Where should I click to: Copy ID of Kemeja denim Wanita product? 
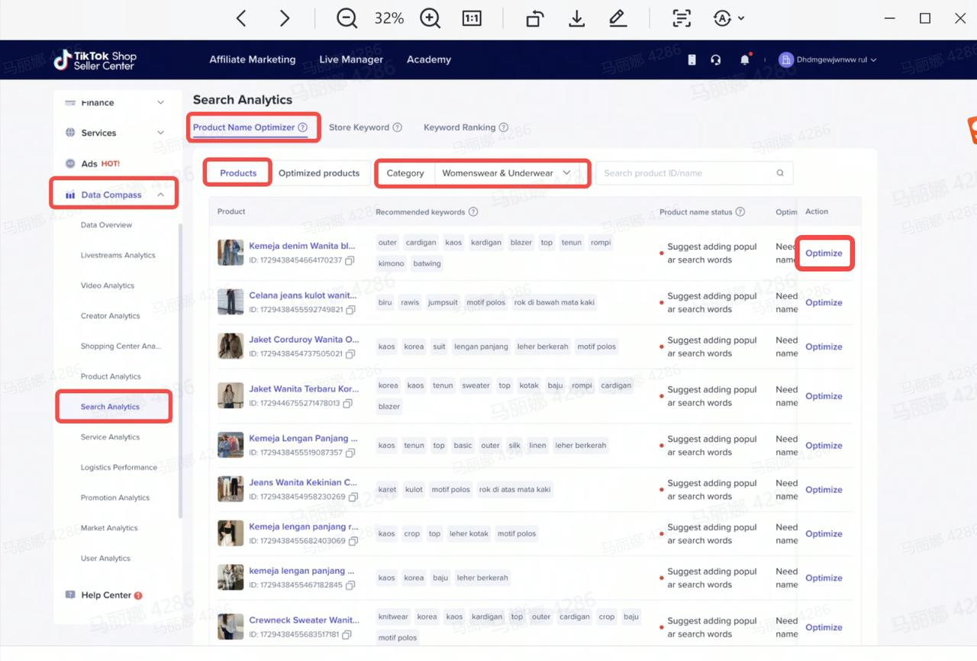350,260
